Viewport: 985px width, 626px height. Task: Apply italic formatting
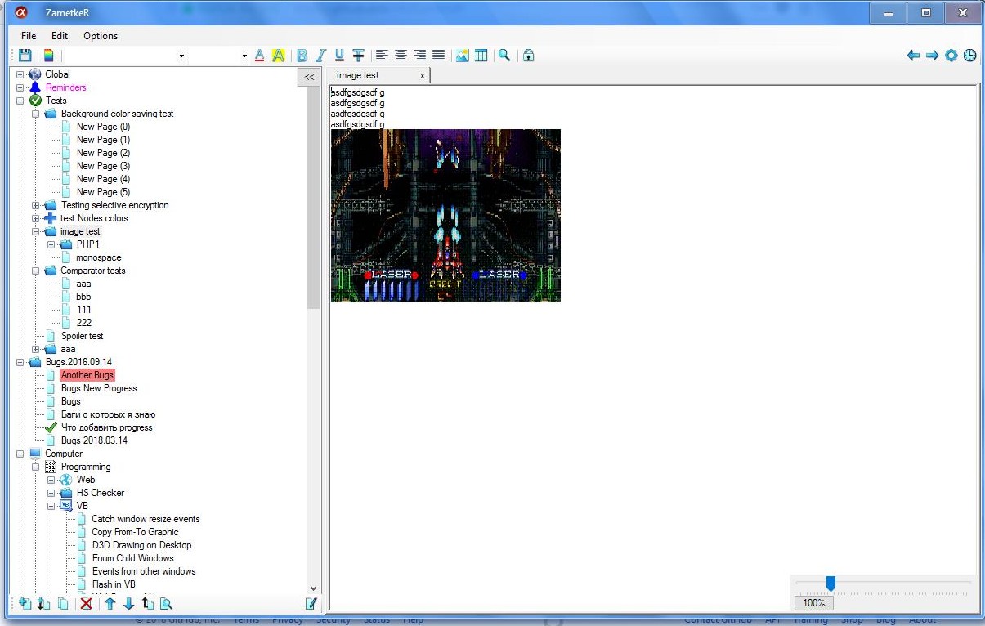coord(320,55)
